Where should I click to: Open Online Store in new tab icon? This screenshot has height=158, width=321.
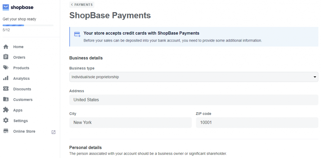point(53,132)
